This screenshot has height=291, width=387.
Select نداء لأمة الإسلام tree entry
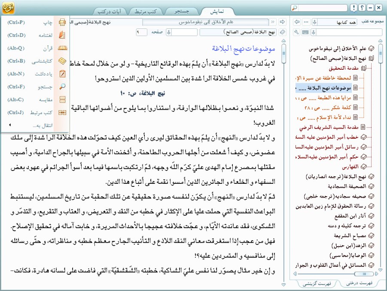[x=324, y=117]
